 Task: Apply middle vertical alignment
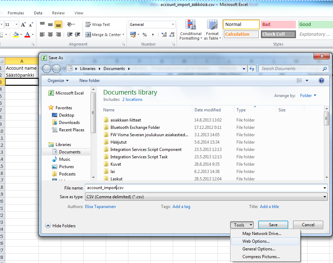(50, 25)
